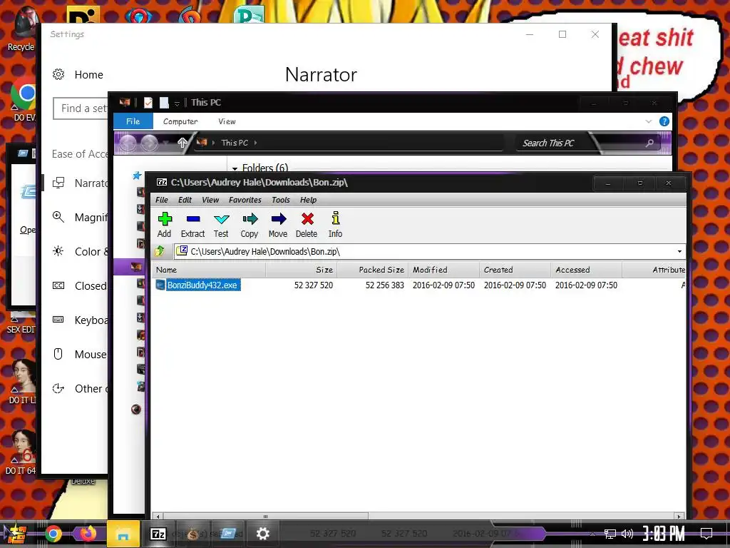This screenshot has width=730, height=548.
Task: Sort by the Name column header
Action: point(209,270)
